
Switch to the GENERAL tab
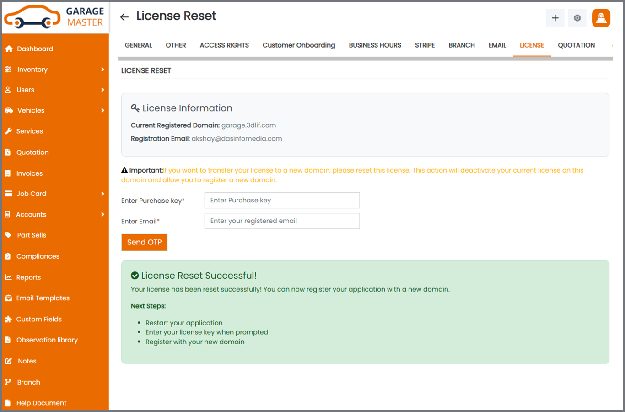pyautogui.click(x=138, y=45)
